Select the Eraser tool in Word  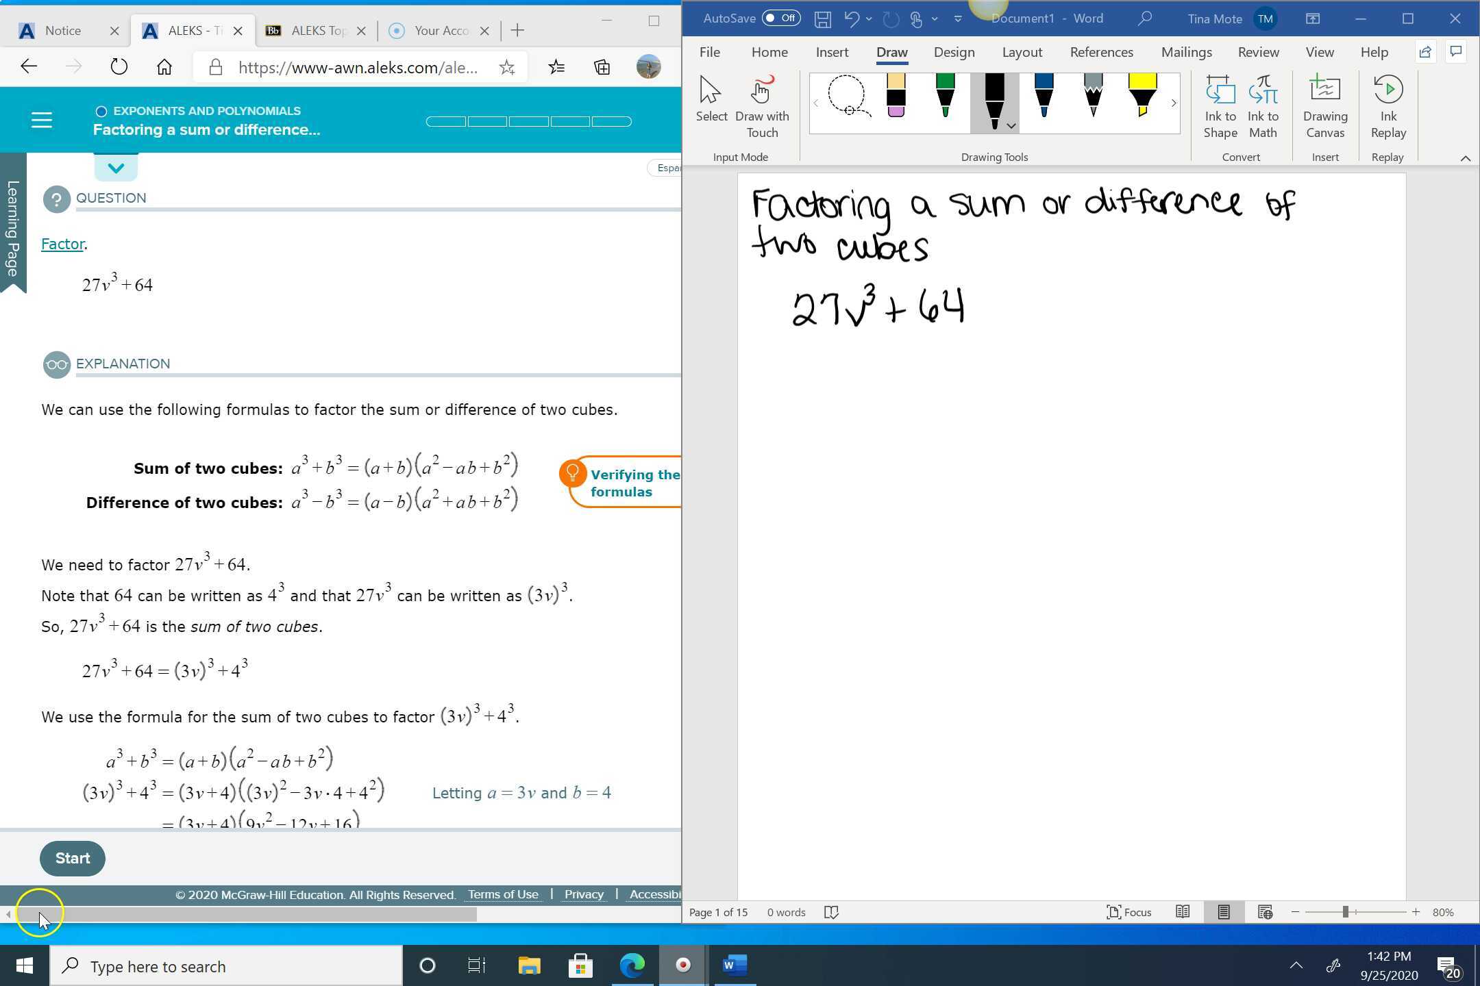(896, 97)
